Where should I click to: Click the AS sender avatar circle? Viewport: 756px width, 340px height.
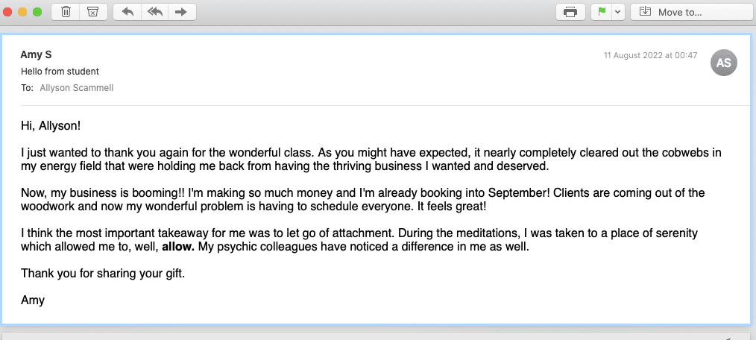point(724,63)
